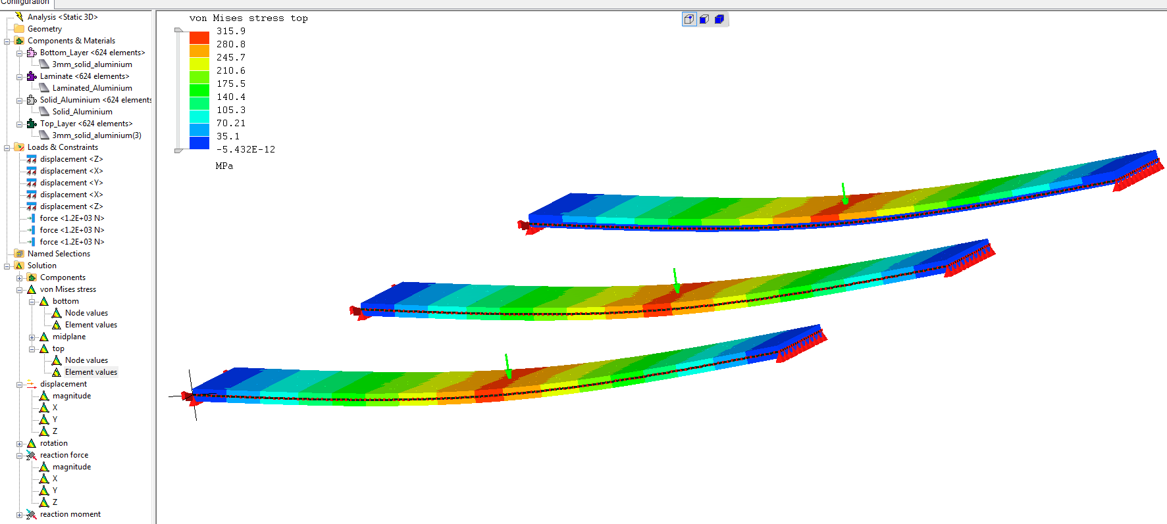Click the dark blue legend color band
This screenshot has height=524, width=1167.
[x=199, y=143]
